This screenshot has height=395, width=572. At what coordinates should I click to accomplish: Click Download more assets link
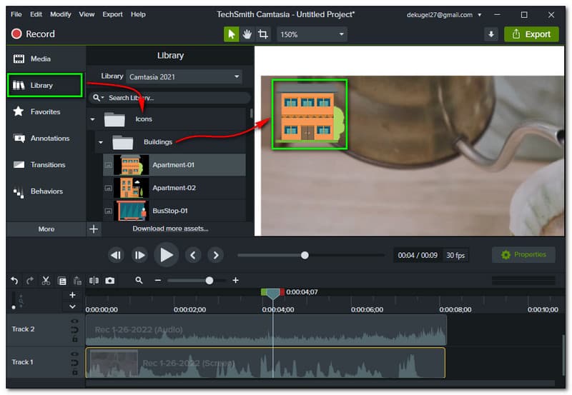(170, 229)
